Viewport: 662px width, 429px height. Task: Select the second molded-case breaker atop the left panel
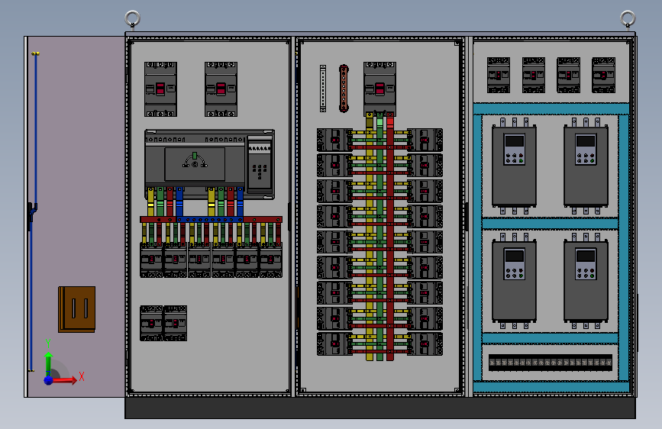221,89
